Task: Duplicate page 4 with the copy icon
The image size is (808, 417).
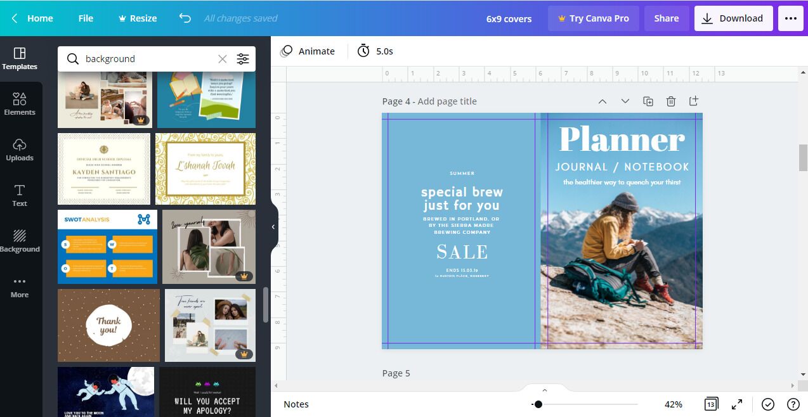Action: click(648, 101)
